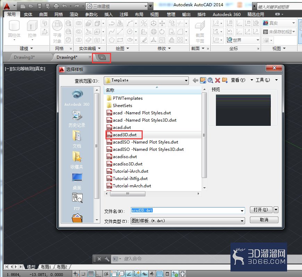Open Documents (文档) in dialog sidebar
The image size is (302, 277).
click(x=77, y=139)
